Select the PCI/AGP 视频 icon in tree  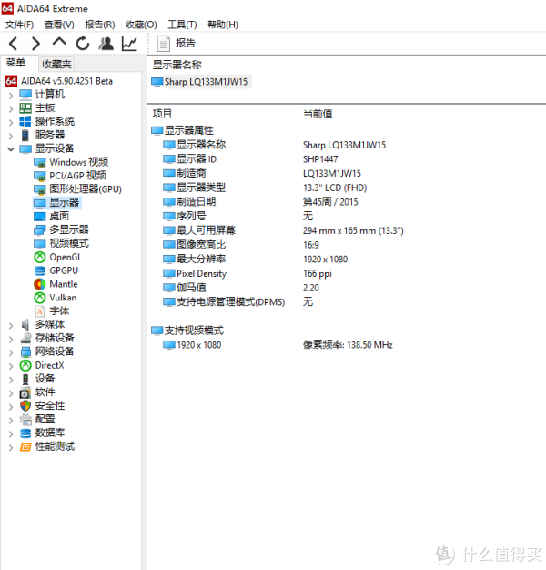click(40, 176)
